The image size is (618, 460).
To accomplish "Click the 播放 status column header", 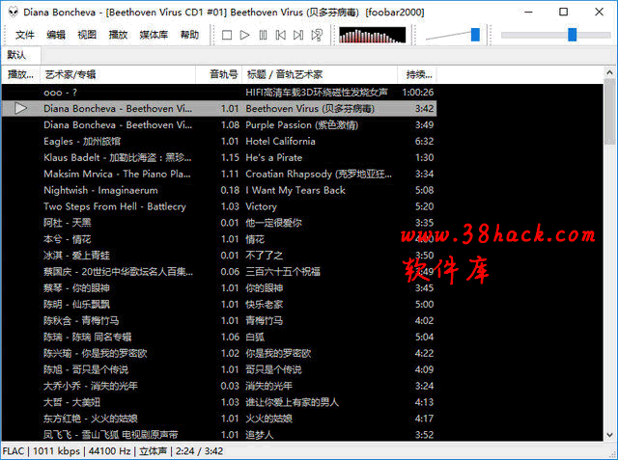I will pyautogui.click(x=21, y=74).
